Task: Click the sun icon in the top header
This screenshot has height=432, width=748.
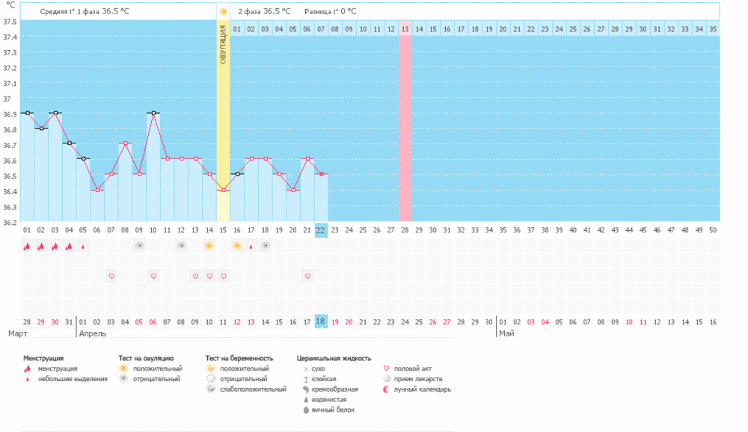Action: coord(223,12)
